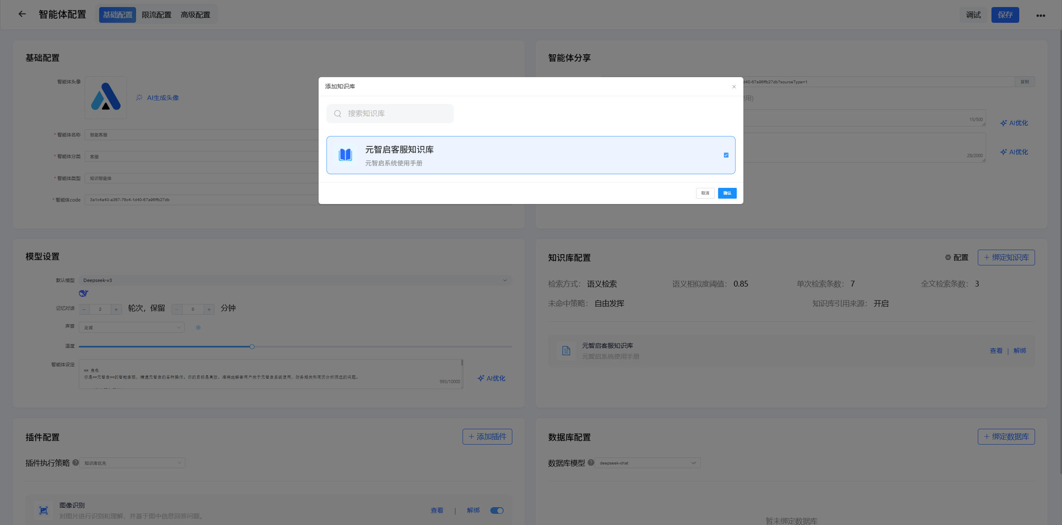The image size is (1062, 525).
Task: Click the database model help icon
Action: coord(591,462)
